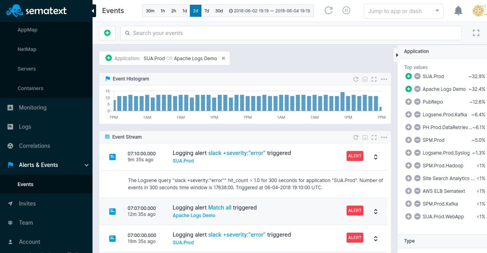Expand the 07:07:00 Match all event
The height and width of the screenshot is (253, 487).
point(375,212)
